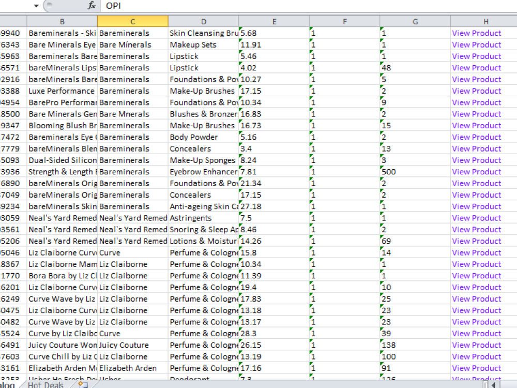Select the 'Body Powder' cell
Screen dimensions: 517x388
(x=203, y=137)
